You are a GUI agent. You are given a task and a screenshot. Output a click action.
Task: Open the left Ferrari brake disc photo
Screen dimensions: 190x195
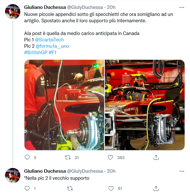(64, 105)
